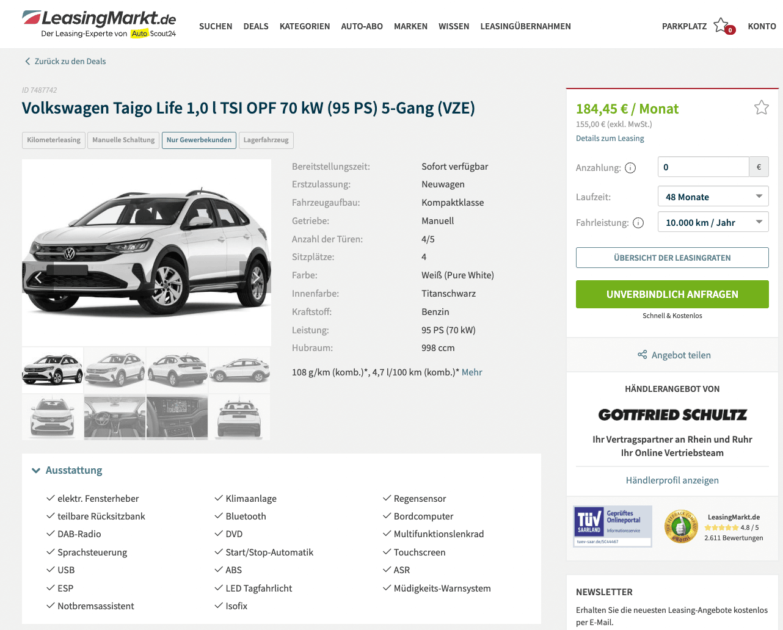Click the NEWSLETTER heading
This screenshot has width=783, height=630.
[x=604, y=592]
